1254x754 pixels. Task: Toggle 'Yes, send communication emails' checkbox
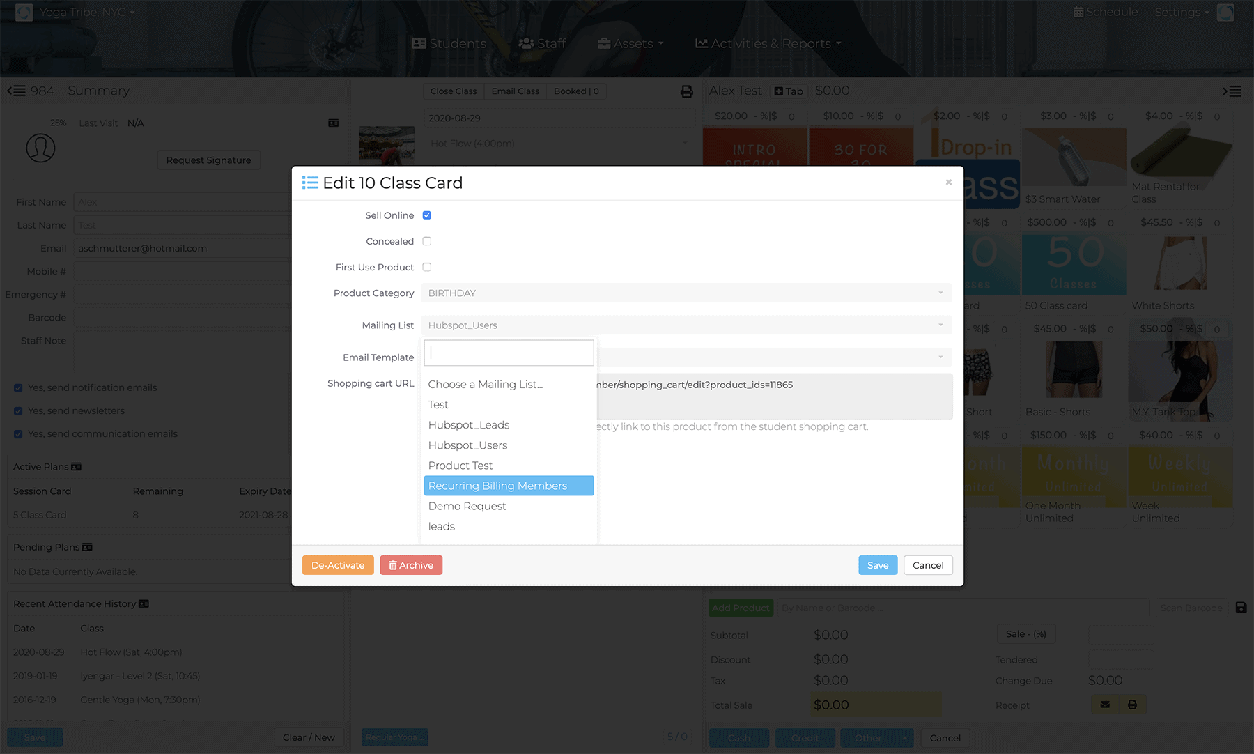[18, 434]
